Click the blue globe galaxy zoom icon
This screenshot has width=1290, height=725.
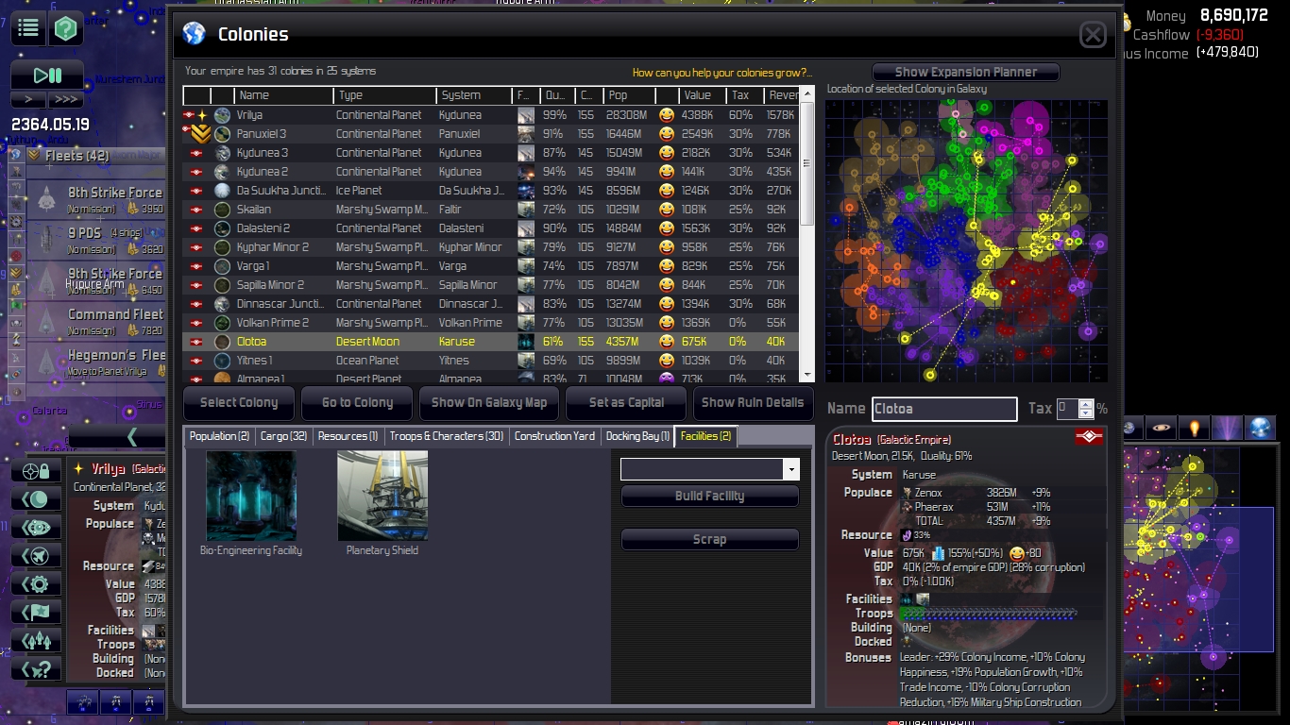point(1261,428)
